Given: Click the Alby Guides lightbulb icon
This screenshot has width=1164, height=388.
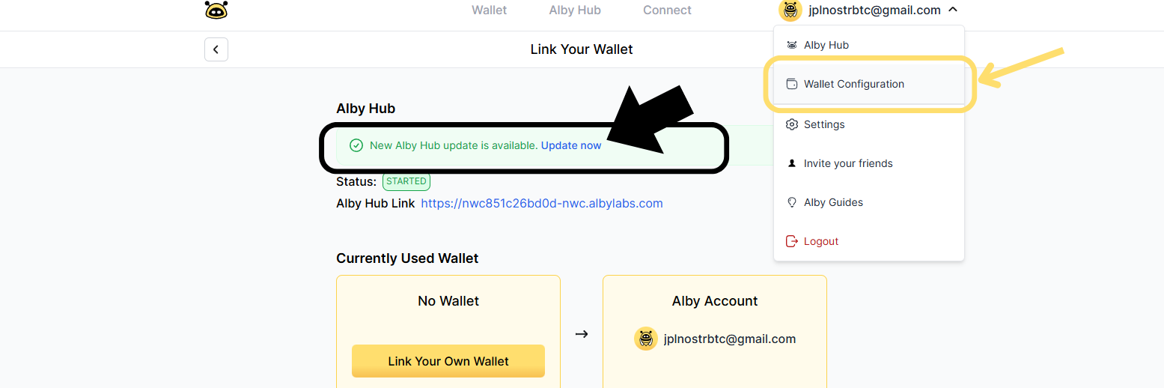Looking at the screenshot, I should (x=791, y=202).
